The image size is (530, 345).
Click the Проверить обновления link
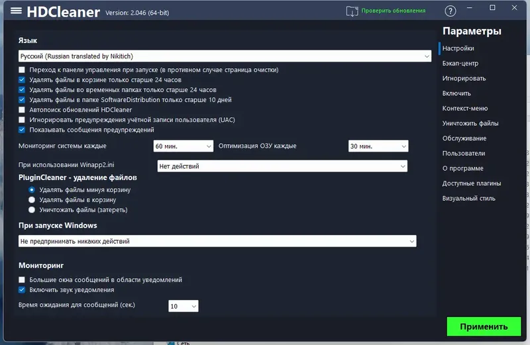tap(394, 11)
